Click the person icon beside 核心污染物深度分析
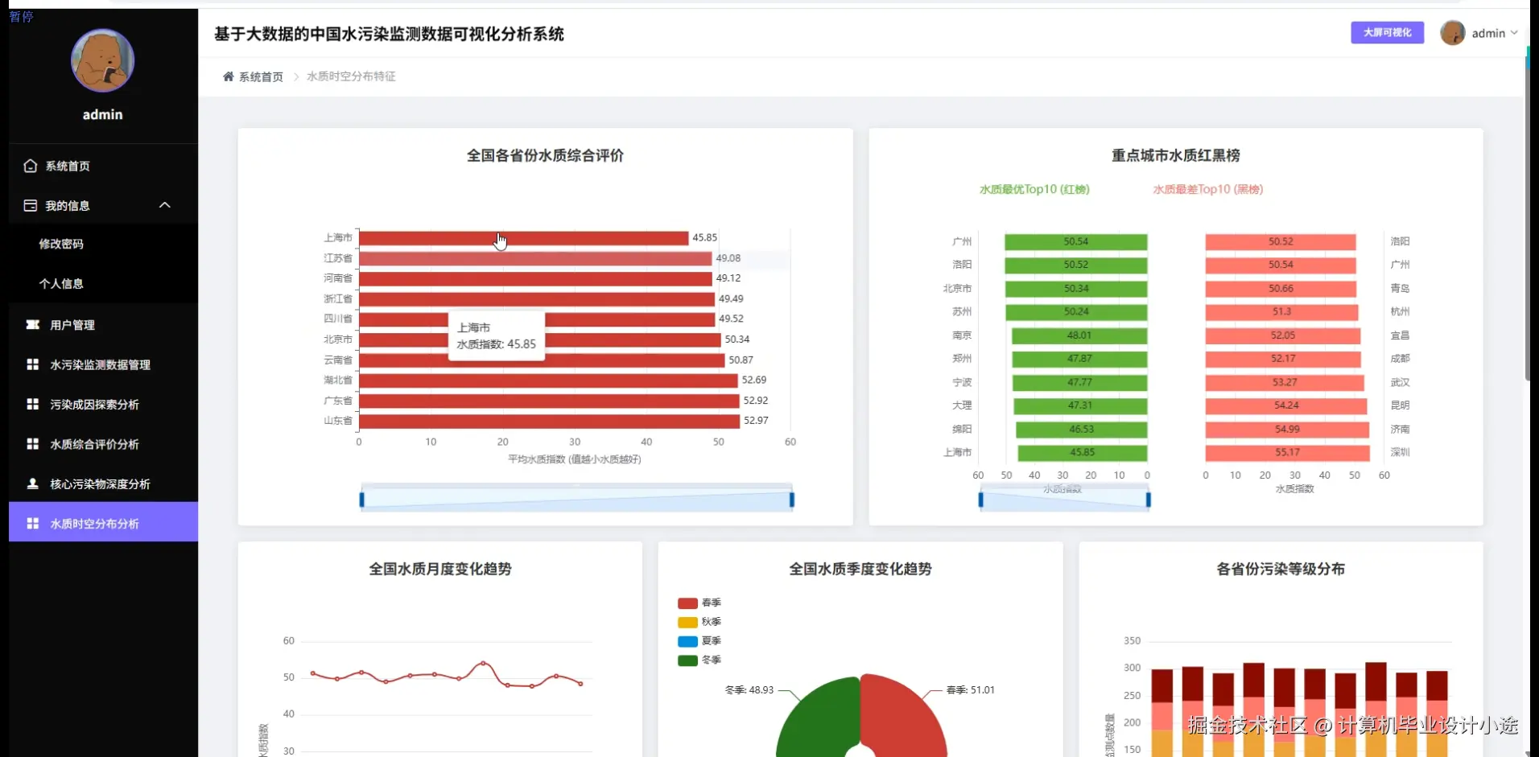 [x=32, y=483]
